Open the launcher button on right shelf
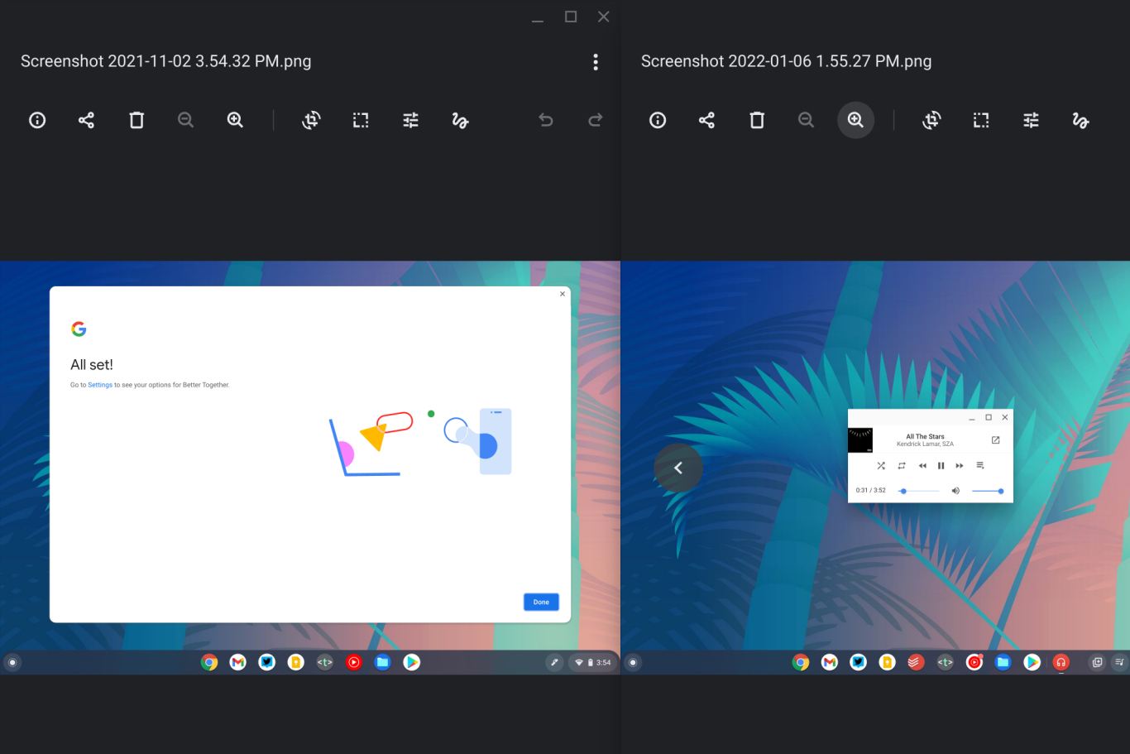Viewport: 1130px width, 754px height. [x=633, y=662]
